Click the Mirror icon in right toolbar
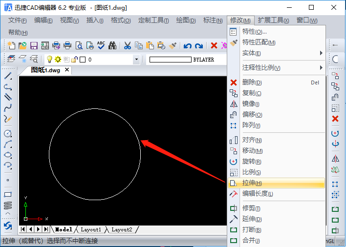This screenshot has width=346, height=247. pos(335,159)
